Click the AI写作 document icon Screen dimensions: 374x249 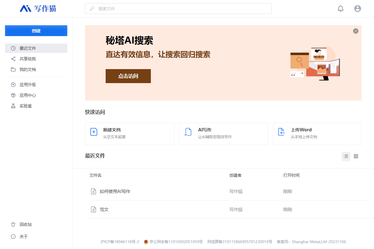click(x=188, y=132)
